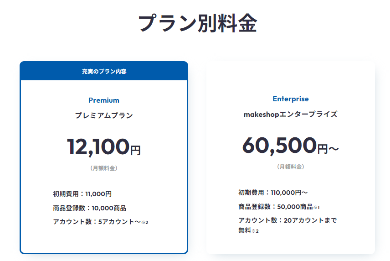Click the Premium plan (月額料金) label
The width and height of the screenshot is (390, 261).
pyautogui.click(x=104, y=168)
